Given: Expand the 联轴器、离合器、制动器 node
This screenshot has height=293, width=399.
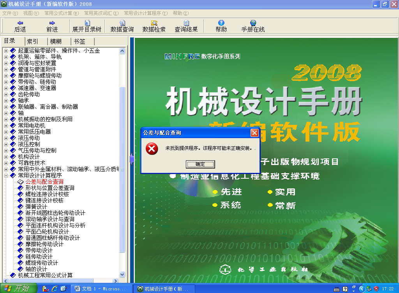Looking at the screenshot, I should click(x=6, y=107).
